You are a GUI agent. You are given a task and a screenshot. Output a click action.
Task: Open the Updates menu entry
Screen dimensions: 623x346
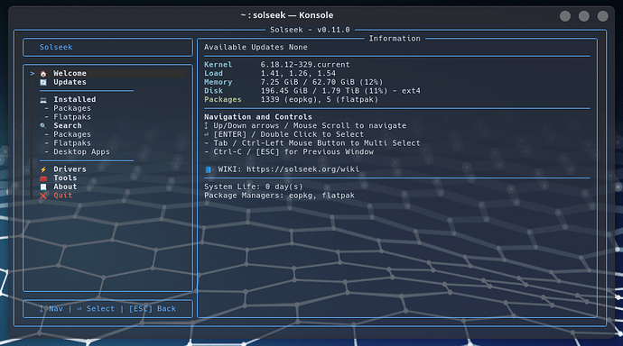pos(70,82)
